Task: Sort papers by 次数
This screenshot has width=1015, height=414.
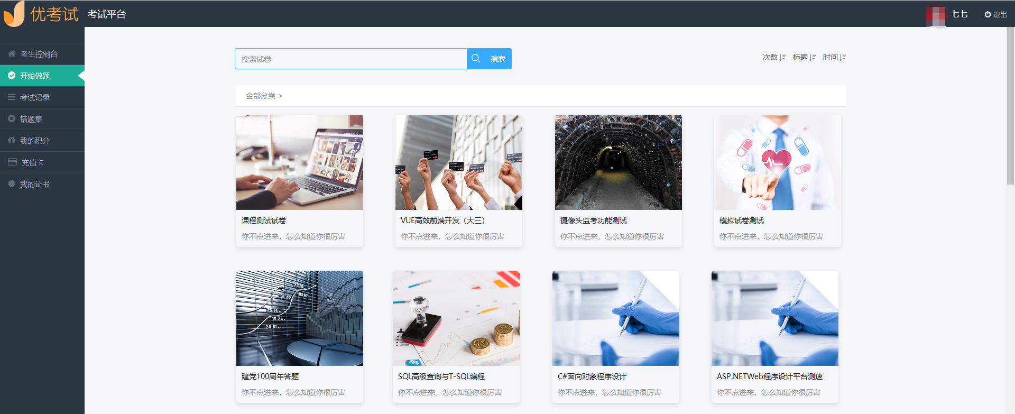Action: click(774, 57)
